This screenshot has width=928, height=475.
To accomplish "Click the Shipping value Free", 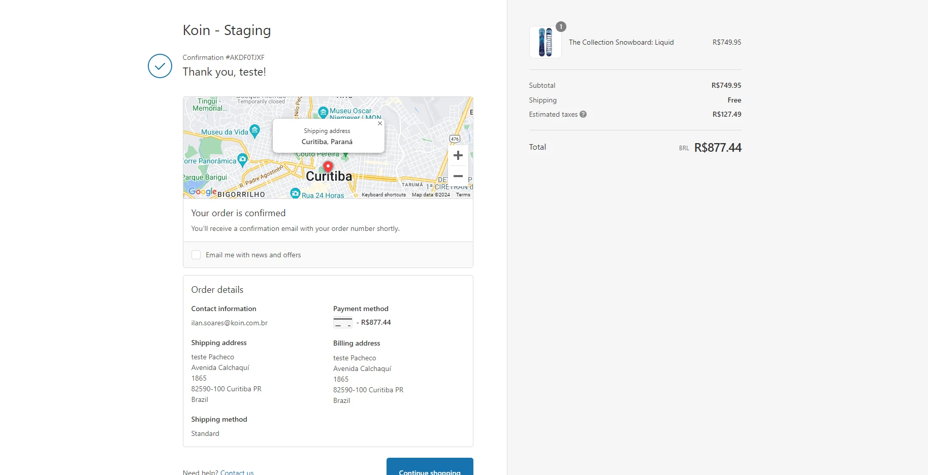I will tap(734, 100).
